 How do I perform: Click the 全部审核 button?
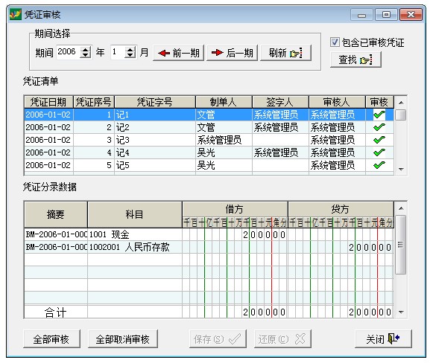51,338
